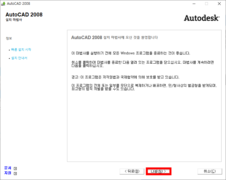Screen dimensions: 226x180
Task: Open the 설치 안내서 link
Action: [19, 58]
